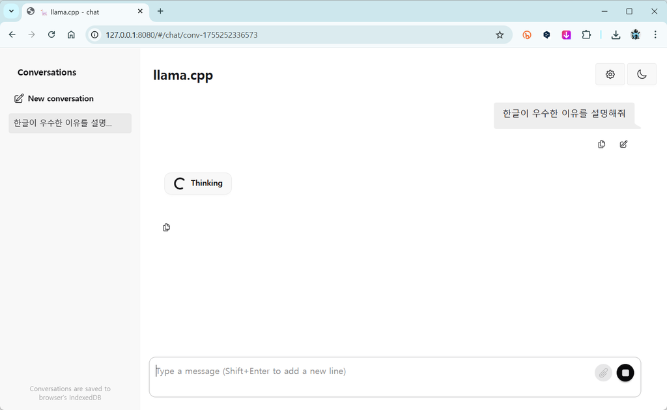Bookmark this page with the star icon

point(500,35)
